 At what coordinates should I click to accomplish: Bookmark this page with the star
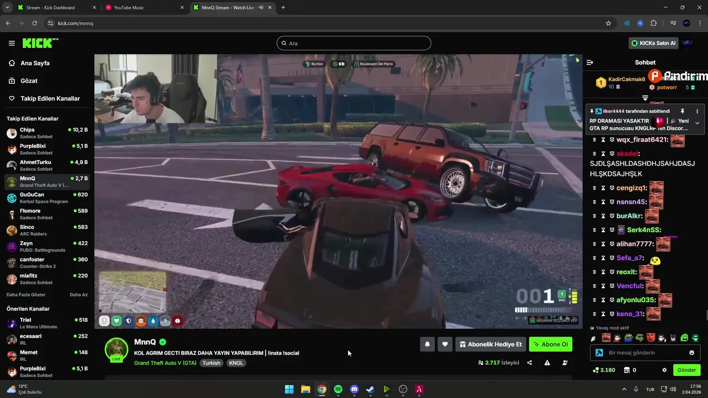(x=608, y=23)
